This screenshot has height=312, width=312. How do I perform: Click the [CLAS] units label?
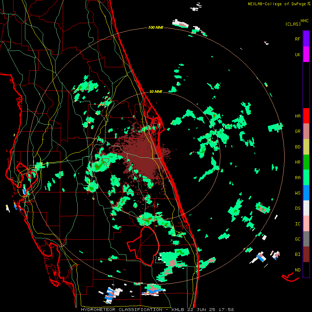[293, 24]
